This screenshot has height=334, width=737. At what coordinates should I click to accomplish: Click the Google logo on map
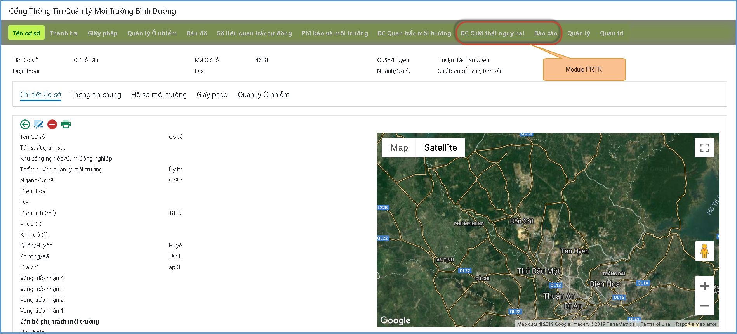tap(395, 320)
